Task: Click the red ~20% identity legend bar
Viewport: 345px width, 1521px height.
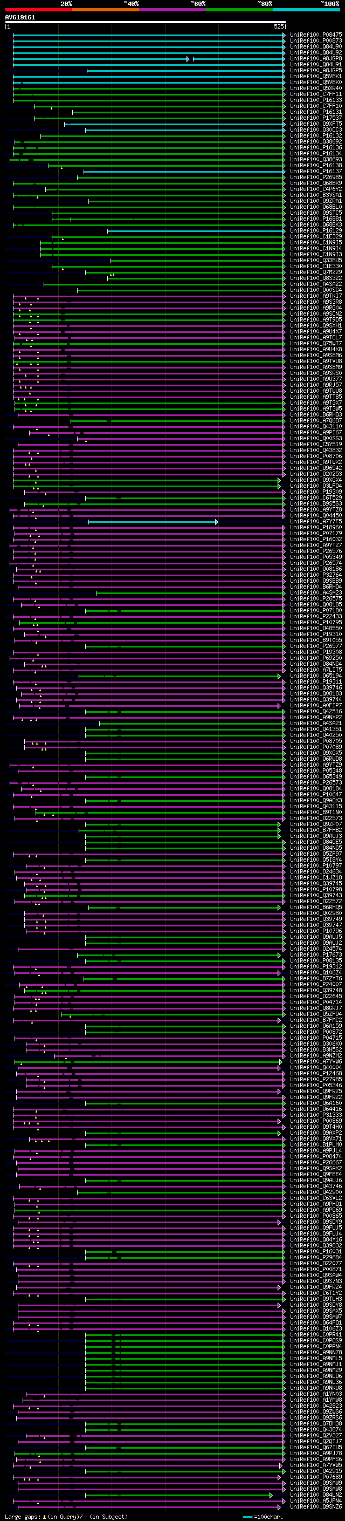Action: coord(39,10)
